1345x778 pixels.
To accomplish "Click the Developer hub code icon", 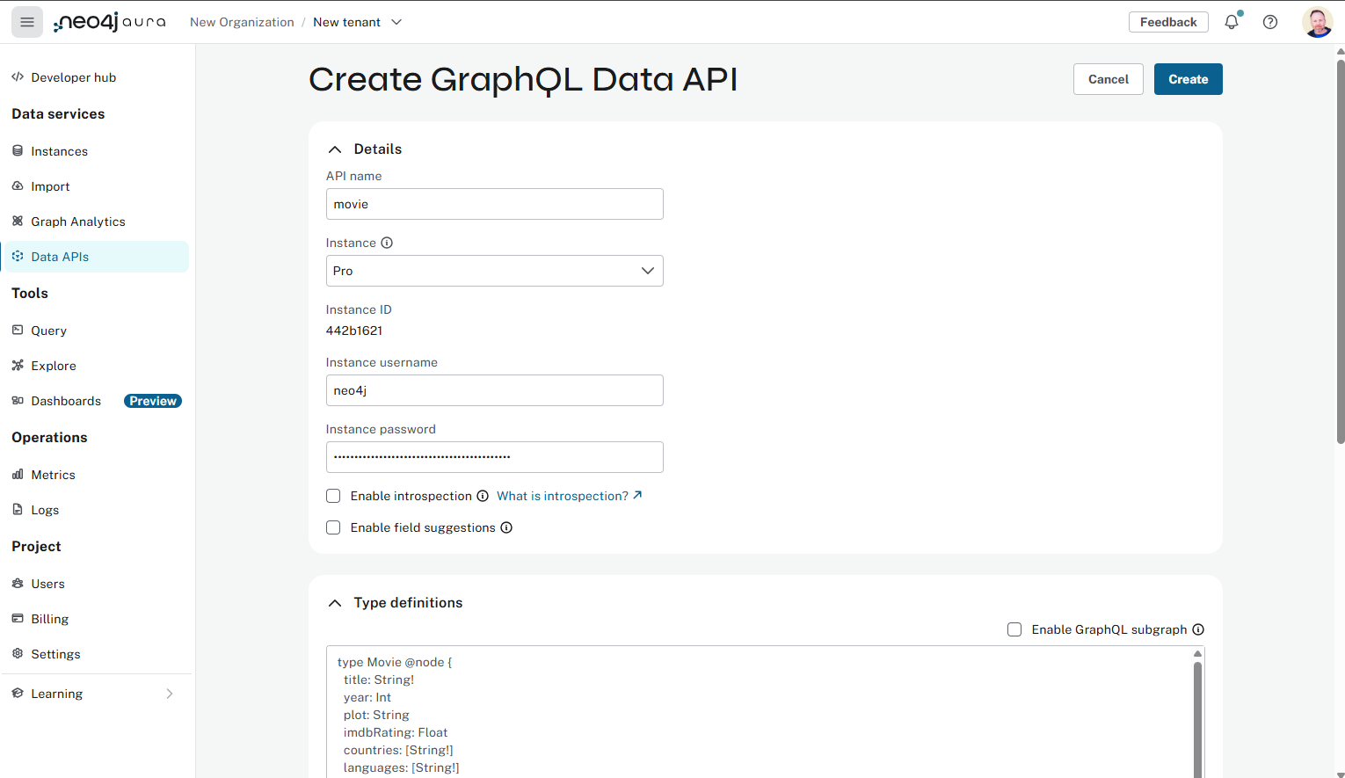I will pos(18,77).
